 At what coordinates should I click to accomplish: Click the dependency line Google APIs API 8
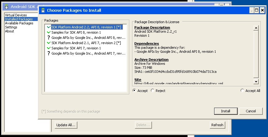pos(175,52)
